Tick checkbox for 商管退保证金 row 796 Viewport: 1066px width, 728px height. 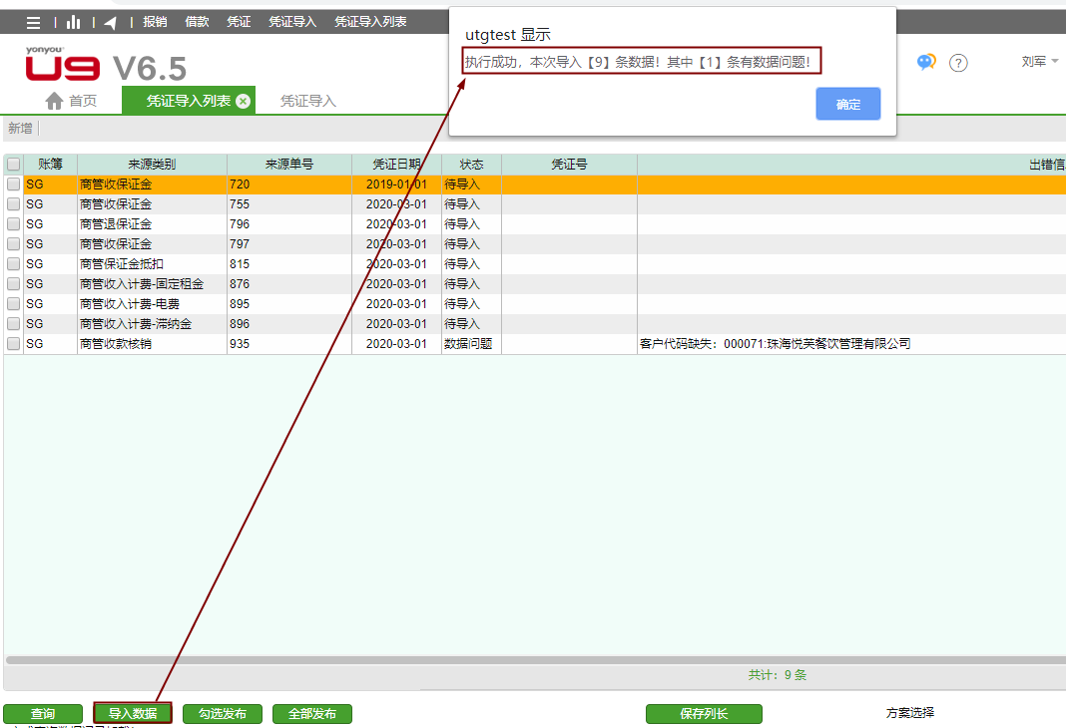[x=13, y=224]
